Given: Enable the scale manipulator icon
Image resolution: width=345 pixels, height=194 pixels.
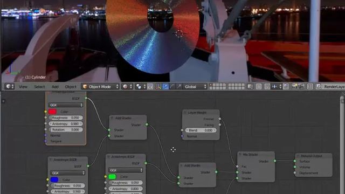Looking at the screenshot, I should pos(179,86).
